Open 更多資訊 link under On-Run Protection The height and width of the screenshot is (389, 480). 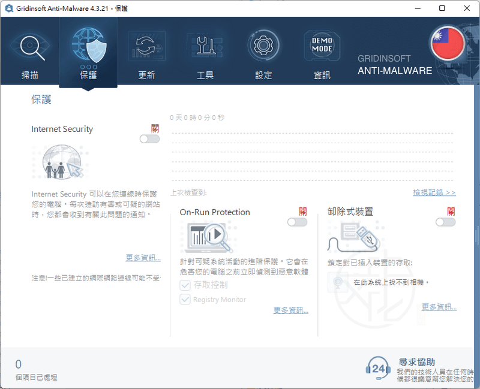pyautogui.click(x=291, y=310)
